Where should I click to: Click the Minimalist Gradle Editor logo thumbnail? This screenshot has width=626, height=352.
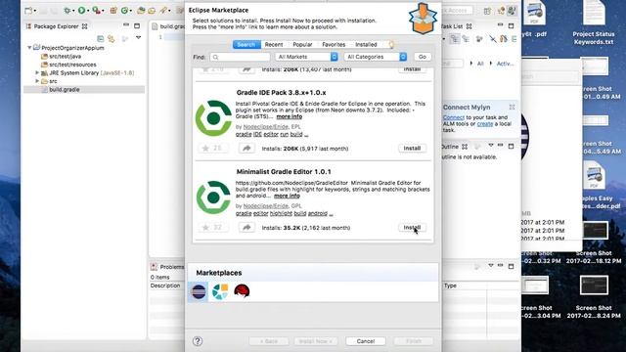click(213, 198)
